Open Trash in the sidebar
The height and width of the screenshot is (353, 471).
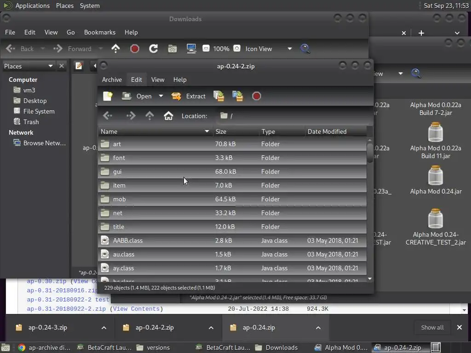pyautogui.click(x=26, y=121)
